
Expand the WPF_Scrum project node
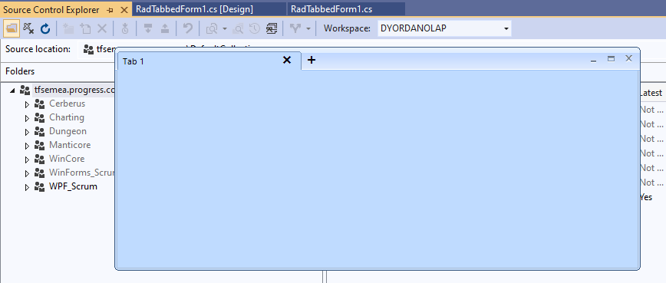[x=27, y=187]
